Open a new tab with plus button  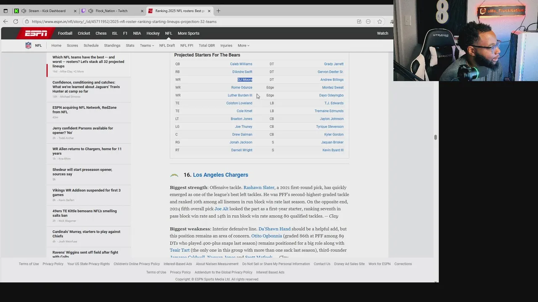tap(218, 11)
